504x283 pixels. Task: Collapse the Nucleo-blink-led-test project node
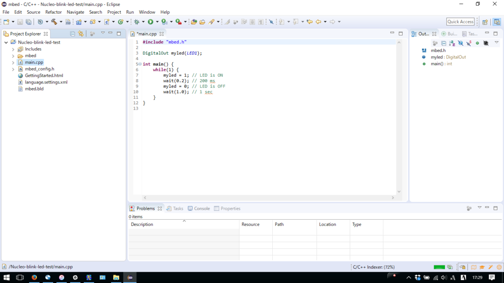tap(6, 42)
